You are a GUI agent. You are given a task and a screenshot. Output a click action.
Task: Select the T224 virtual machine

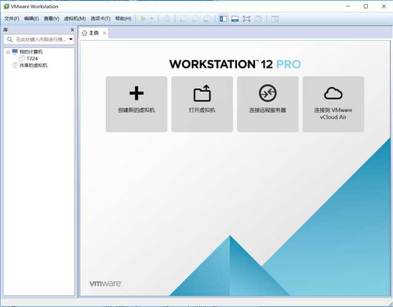pos(32,59)
